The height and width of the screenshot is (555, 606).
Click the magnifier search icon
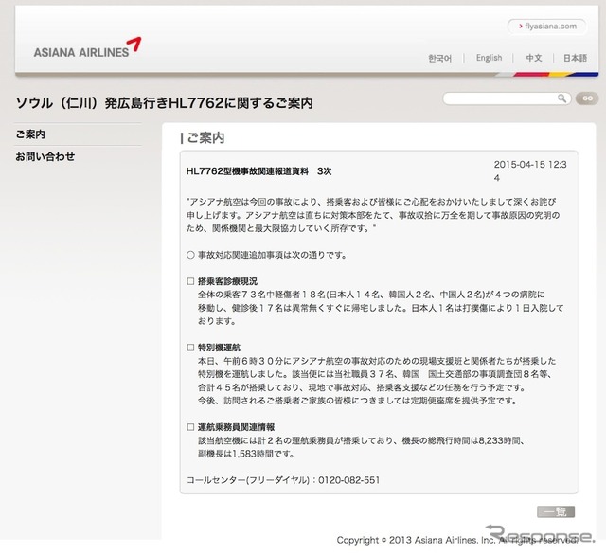point(562,98)
